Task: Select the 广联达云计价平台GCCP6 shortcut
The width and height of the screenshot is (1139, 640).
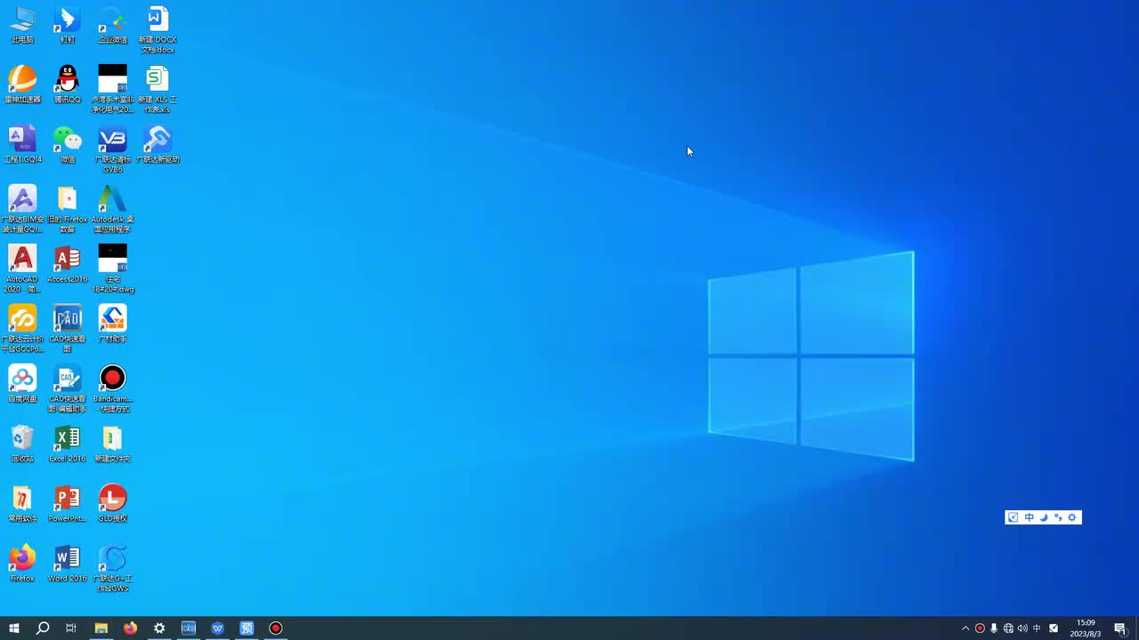Action: [22, 329]
